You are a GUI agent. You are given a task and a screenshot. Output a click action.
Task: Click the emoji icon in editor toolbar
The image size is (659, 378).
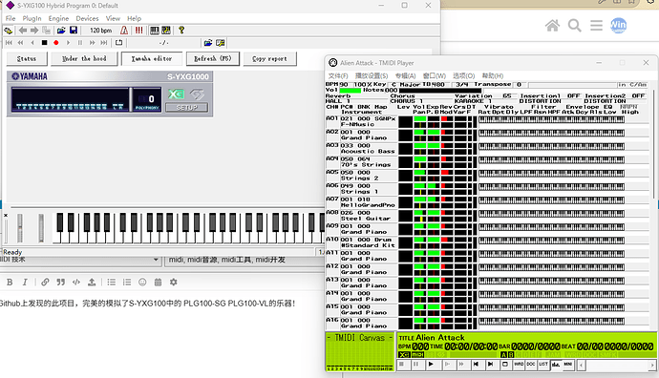click(x=142, y=283)
